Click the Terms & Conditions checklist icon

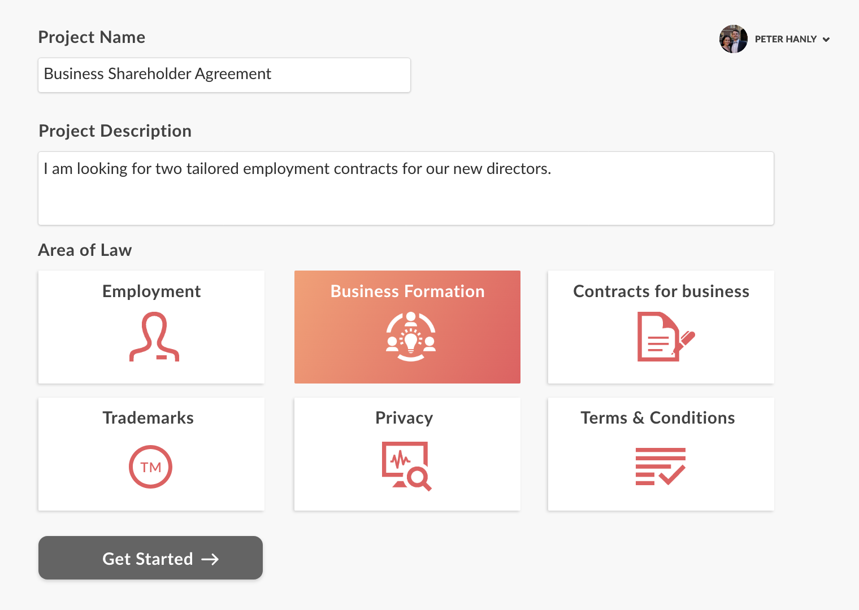(x=660, y=467)
